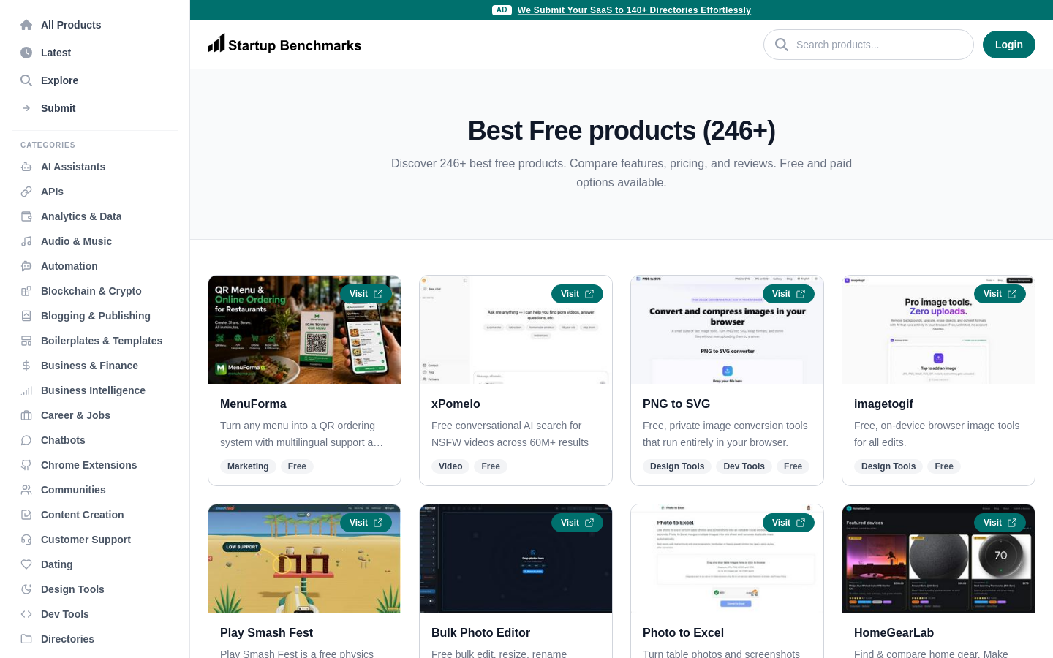Click the Analytics & Data category icon
The width and height of the screenshot is (1053, 658).
click(x=26, y=216)
